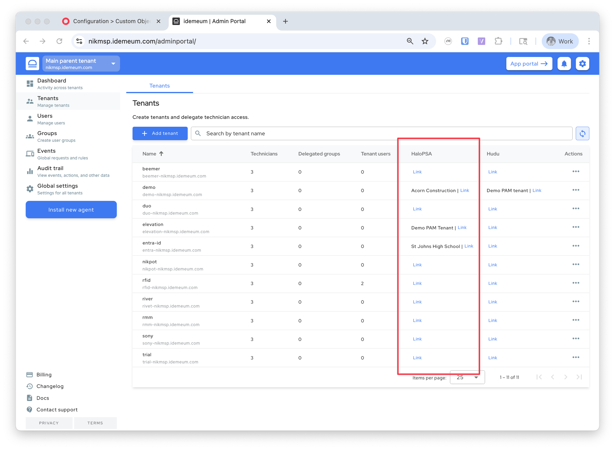The image size is (615, 450).
Task: Select Tenants in sidebar
Action: [68, 101]
